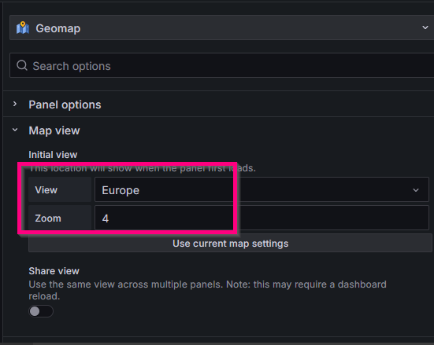
Task: Click the Initial view label
Action: point(53,155)
